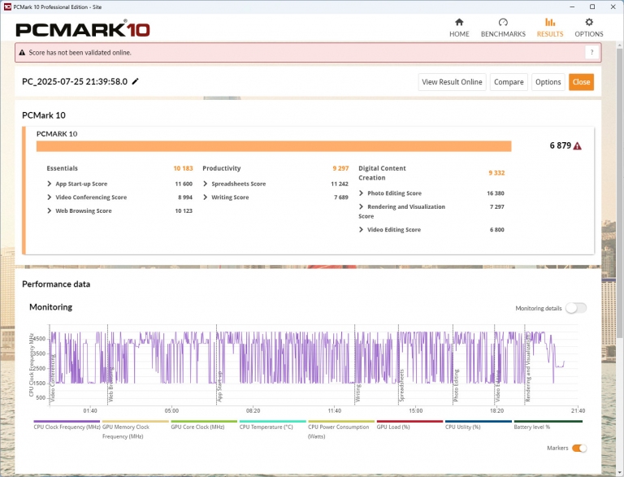Click the View Result Online button
624x477 pixels.
(x=452, y=82)
